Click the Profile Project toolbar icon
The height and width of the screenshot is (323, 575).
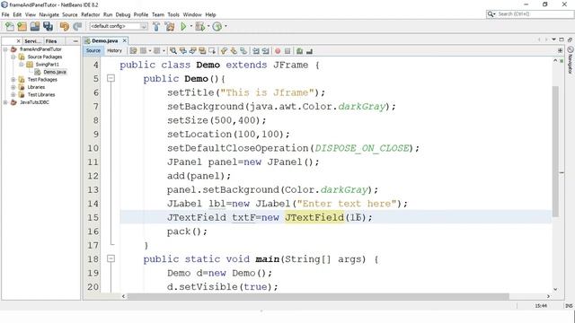[217, 26]
